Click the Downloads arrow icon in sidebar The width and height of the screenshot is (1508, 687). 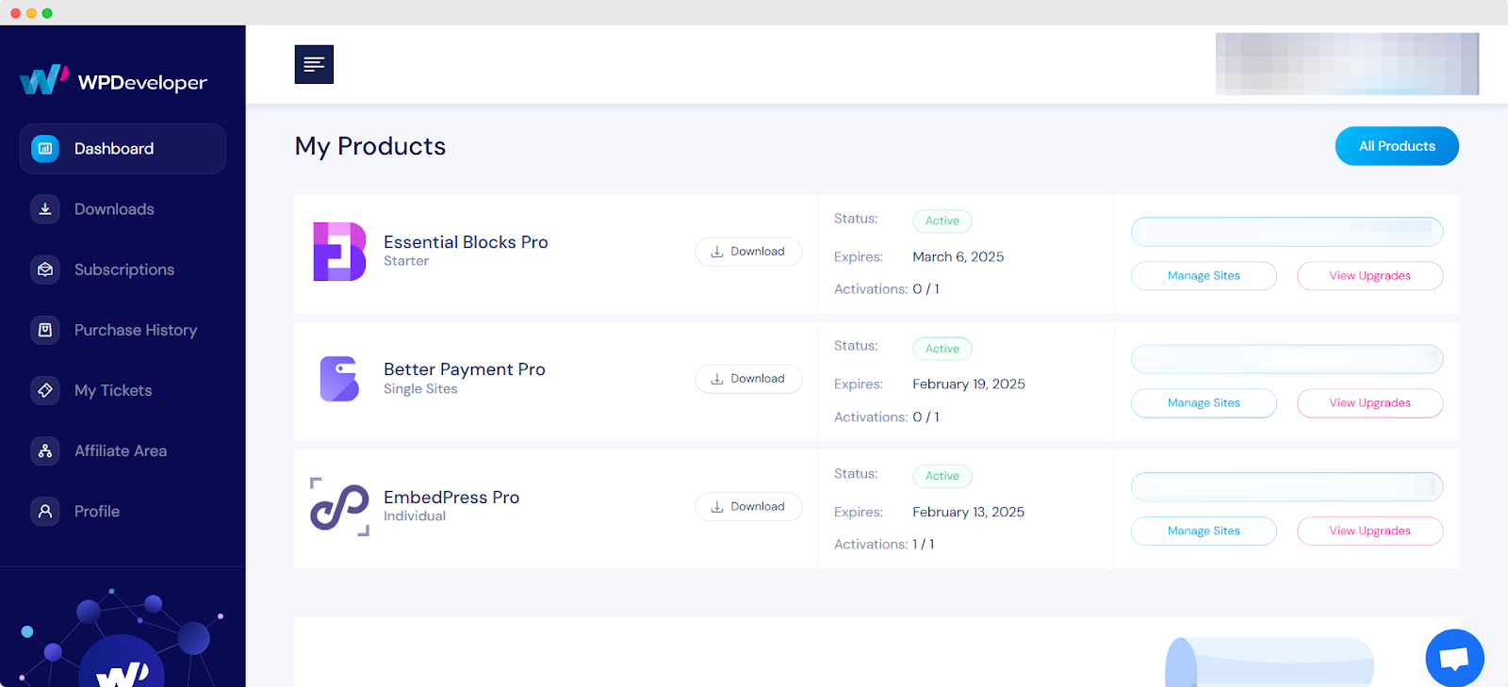click(44, 209)
